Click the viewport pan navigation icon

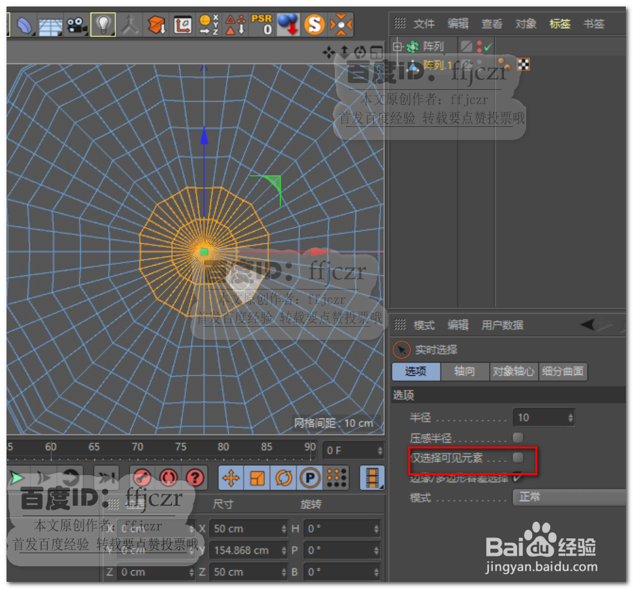point(329,52)
